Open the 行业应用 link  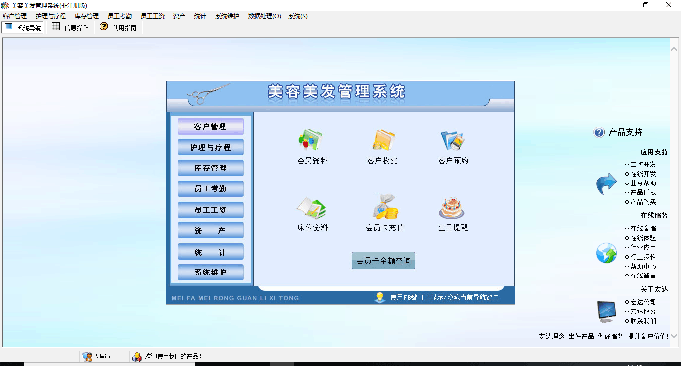(x=643, y=247)
